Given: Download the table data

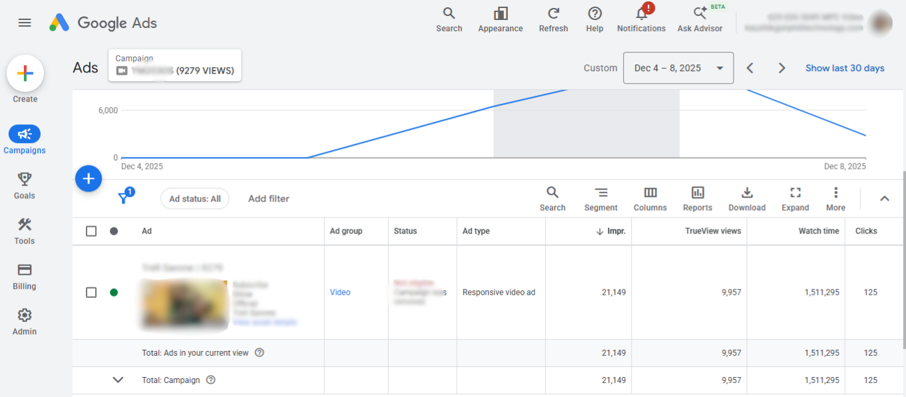Looking at the screenshot, I should click(747, 199).
